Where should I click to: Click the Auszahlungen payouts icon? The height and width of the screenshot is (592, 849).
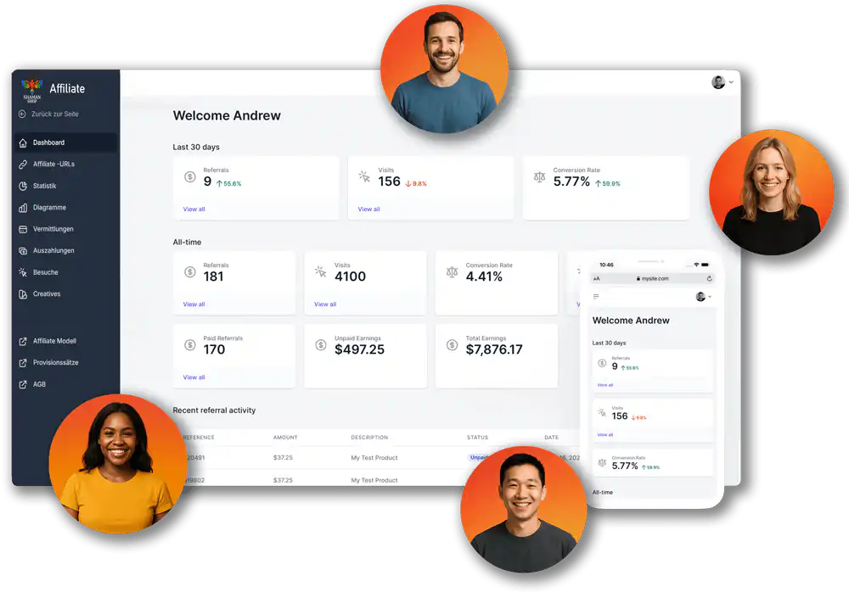pyautogui.click(x=23, y=251)
